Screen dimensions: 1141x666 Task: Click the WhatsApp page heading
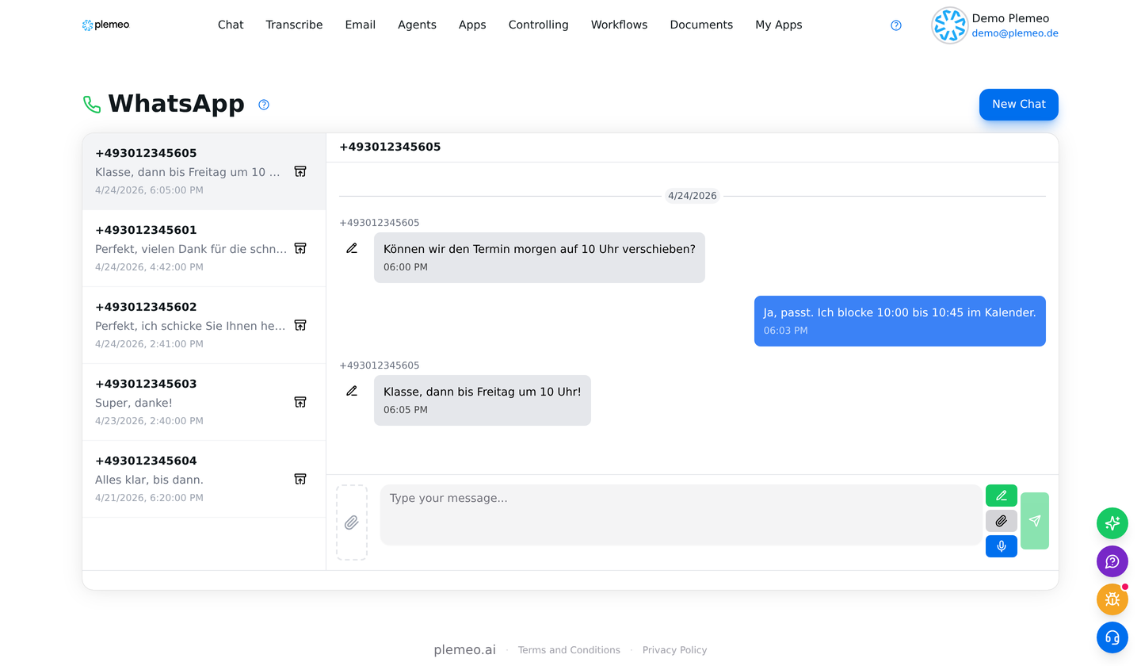coord(176,104)
